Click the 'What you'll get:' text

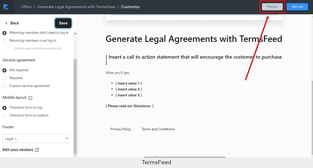118,73
